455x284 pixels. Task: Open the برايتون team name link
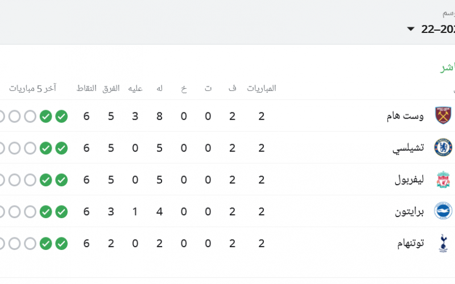click(409, 211)
